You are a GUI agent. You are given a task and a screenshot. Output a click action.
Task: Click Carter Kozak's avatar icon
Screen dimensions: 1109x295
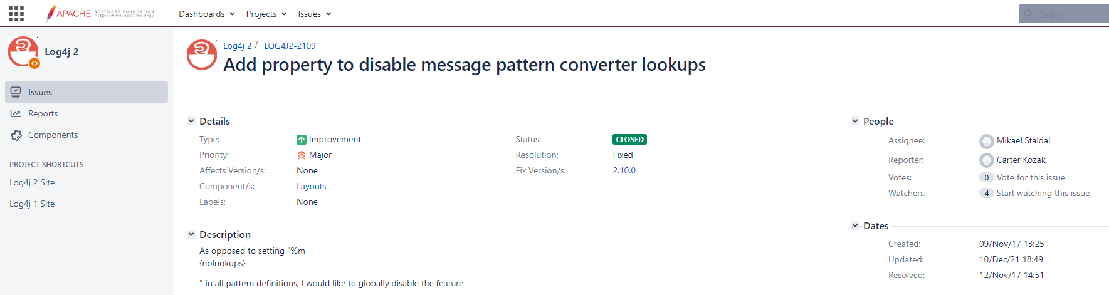(x=986, y=160)
